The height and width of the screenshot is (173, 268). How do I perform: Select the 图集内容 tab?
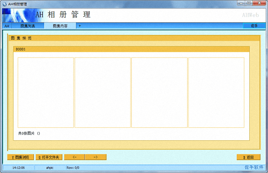60,26
